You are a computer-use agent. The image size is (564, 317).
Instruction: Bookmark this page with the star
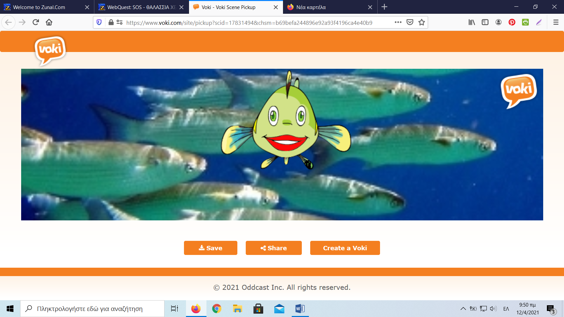pos(422,22)
